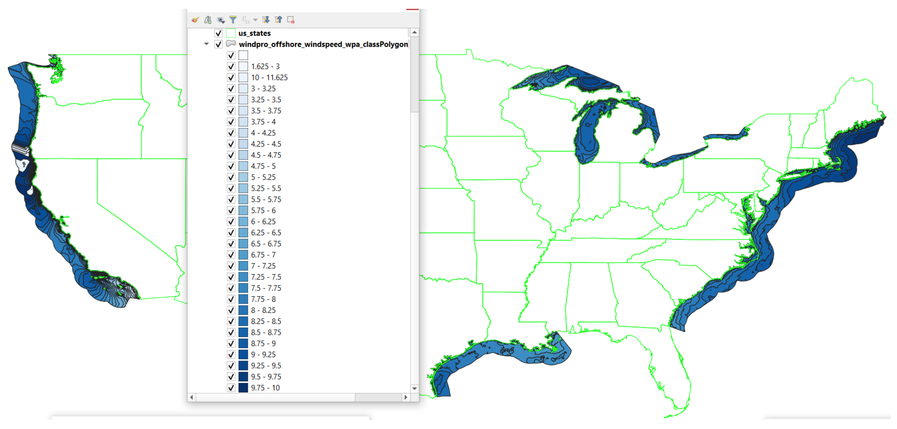The height and width of the screenshot is (429, 897).
Task: Select the us_states layer name
Action: coord(254,33)
